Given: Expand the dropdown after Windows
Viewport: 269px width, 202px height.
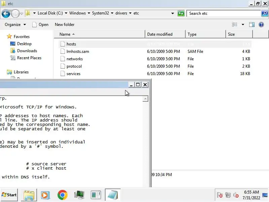Looking at the screenshot, I should pyautogui.click(x=89, y=13).
